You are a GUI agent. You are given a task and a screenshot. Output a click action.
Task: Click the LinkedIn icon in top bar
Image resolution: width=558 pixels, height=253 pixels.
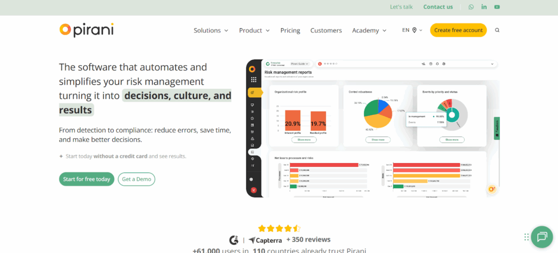[484, 7]
